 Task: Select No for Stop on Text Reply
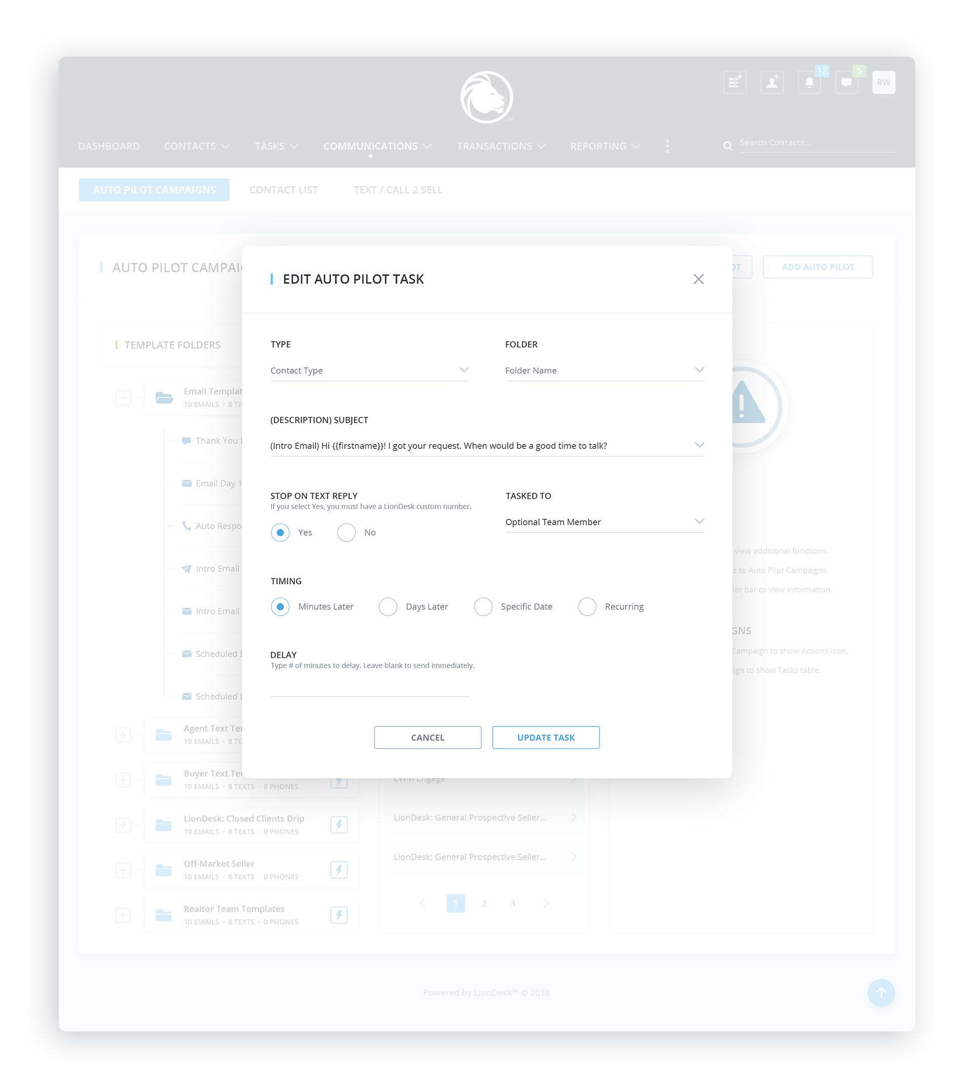(x=346, y=532)
